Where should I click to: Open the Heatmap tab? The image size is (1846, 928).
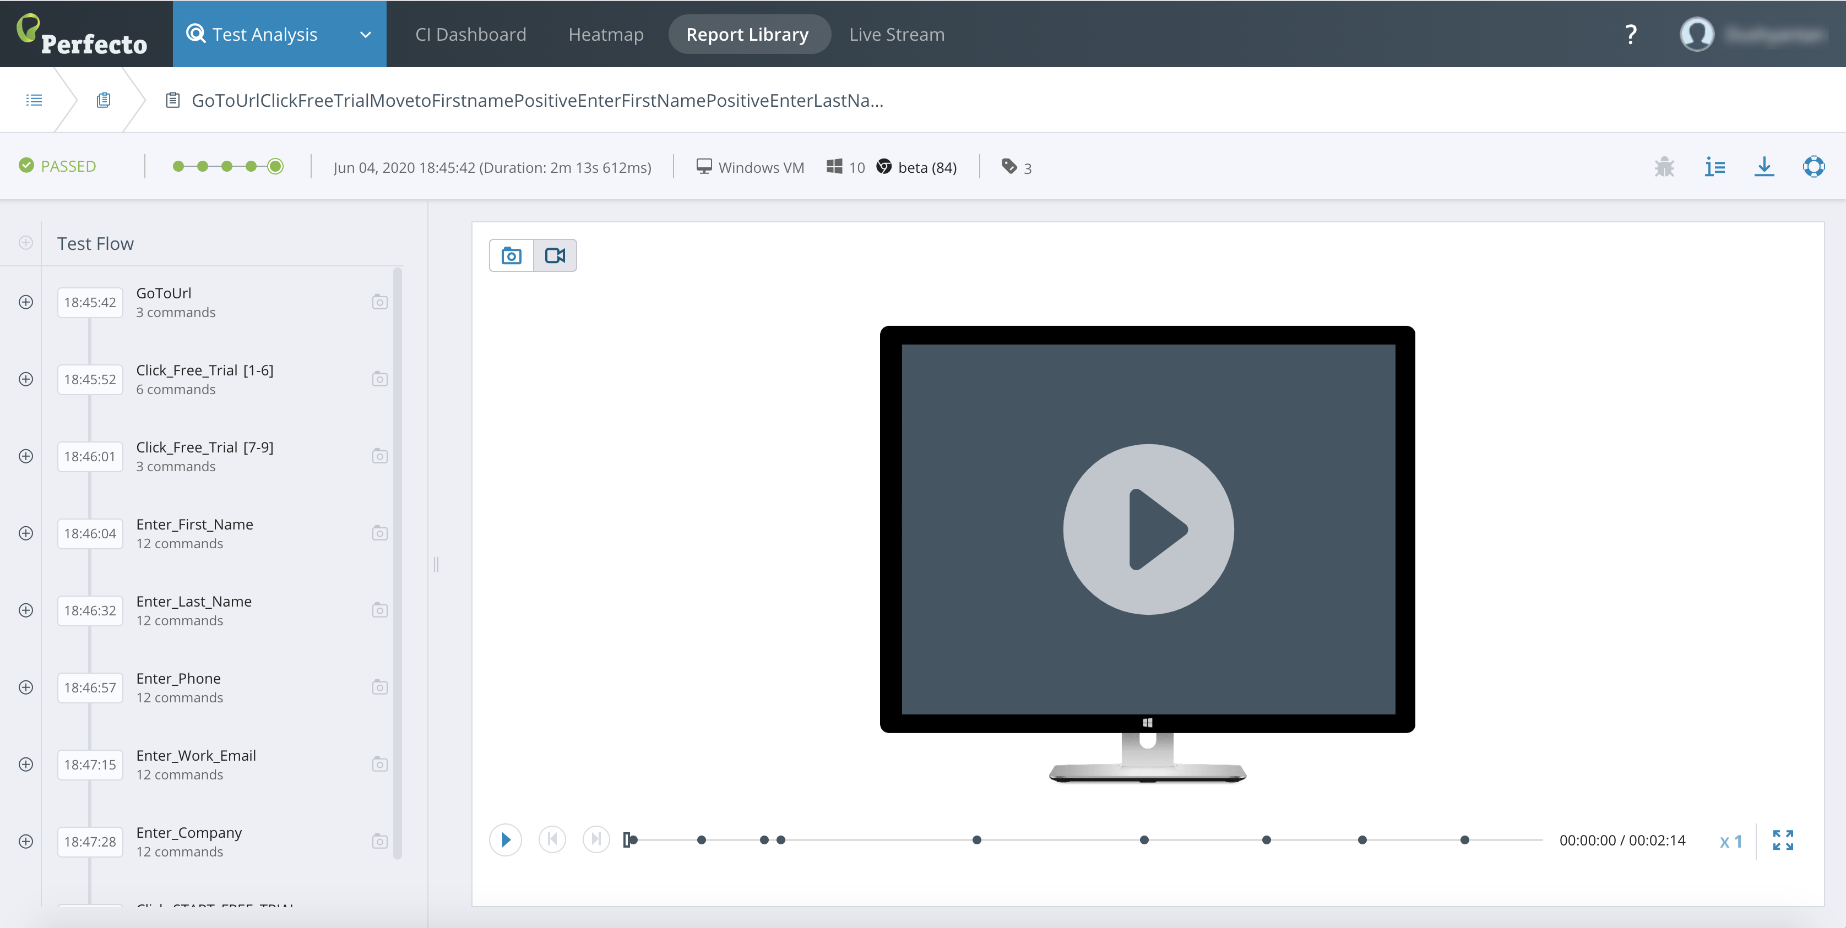pyautogui.click(x=606, y=34)
